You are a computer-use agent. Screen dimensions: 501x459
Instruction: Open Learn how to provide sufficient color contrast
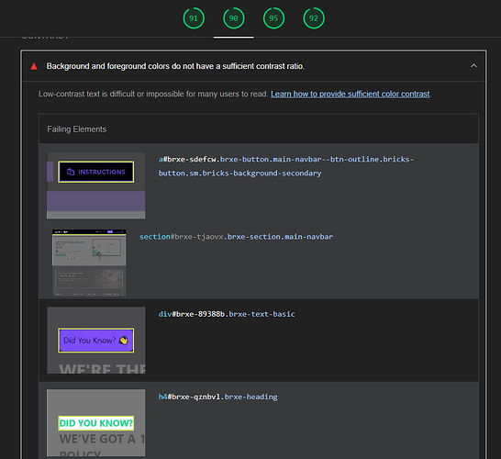351,94
